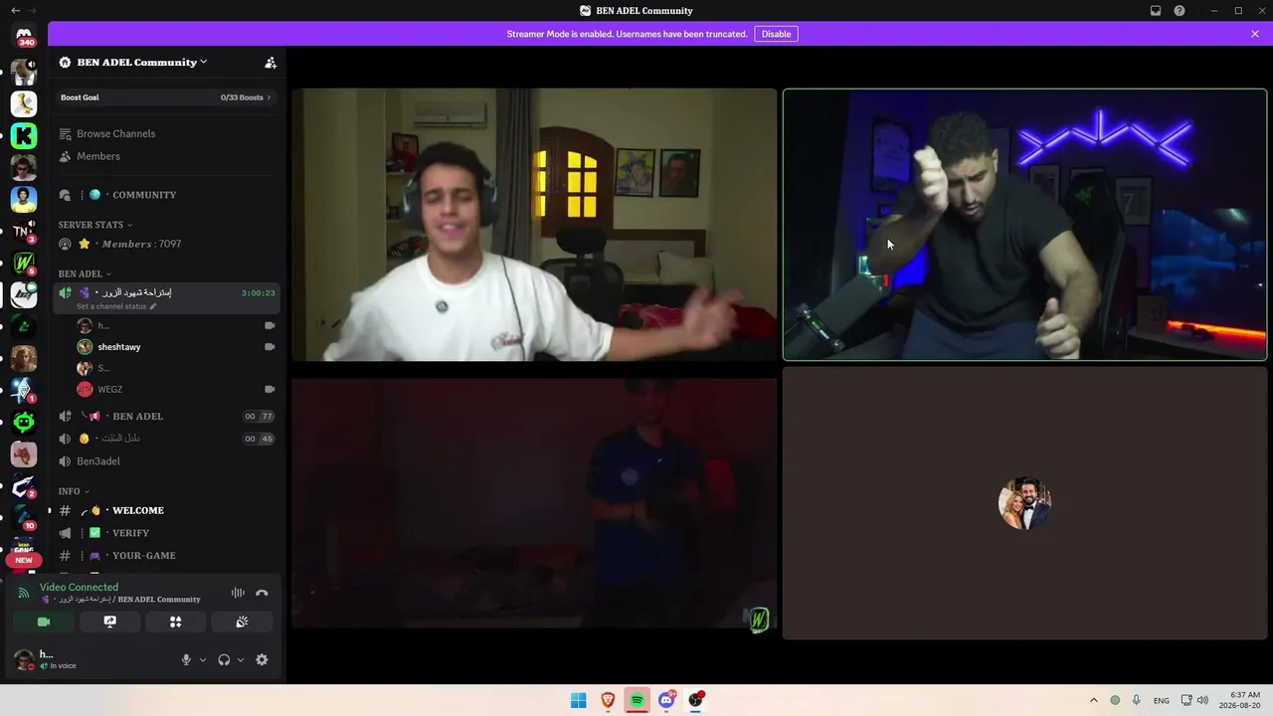The width and height of the screenshot is (1273, 716).
Task: Dismiss the Streamer Mode banner
Action: tap(1255, 34)
